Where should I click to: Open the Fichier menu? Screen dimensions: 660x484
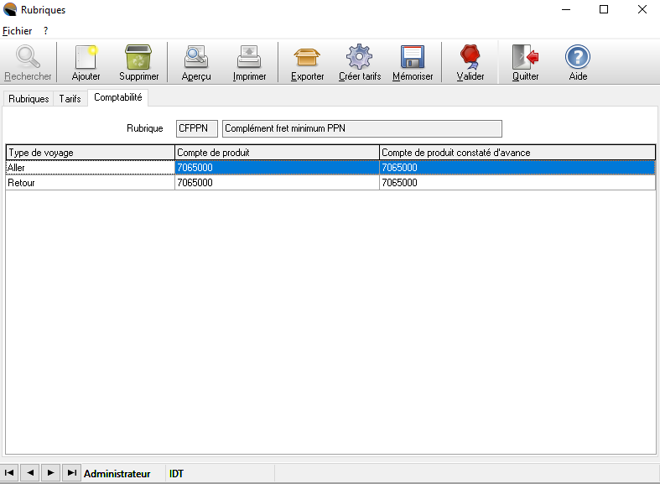(x=18, y=31)
